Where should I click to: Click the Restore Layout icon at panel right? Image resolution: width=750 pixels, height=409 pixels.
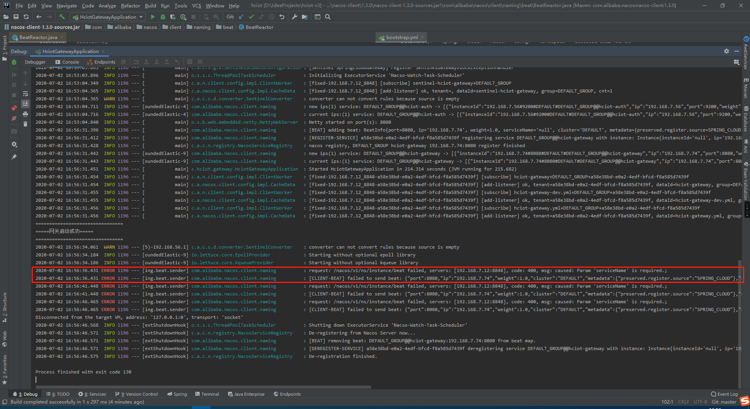pos(736,62)
